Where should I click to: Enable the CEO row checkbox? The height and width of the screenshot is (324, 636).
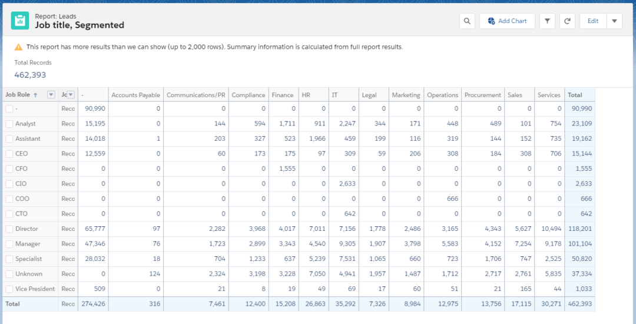(x=9, y=154)
